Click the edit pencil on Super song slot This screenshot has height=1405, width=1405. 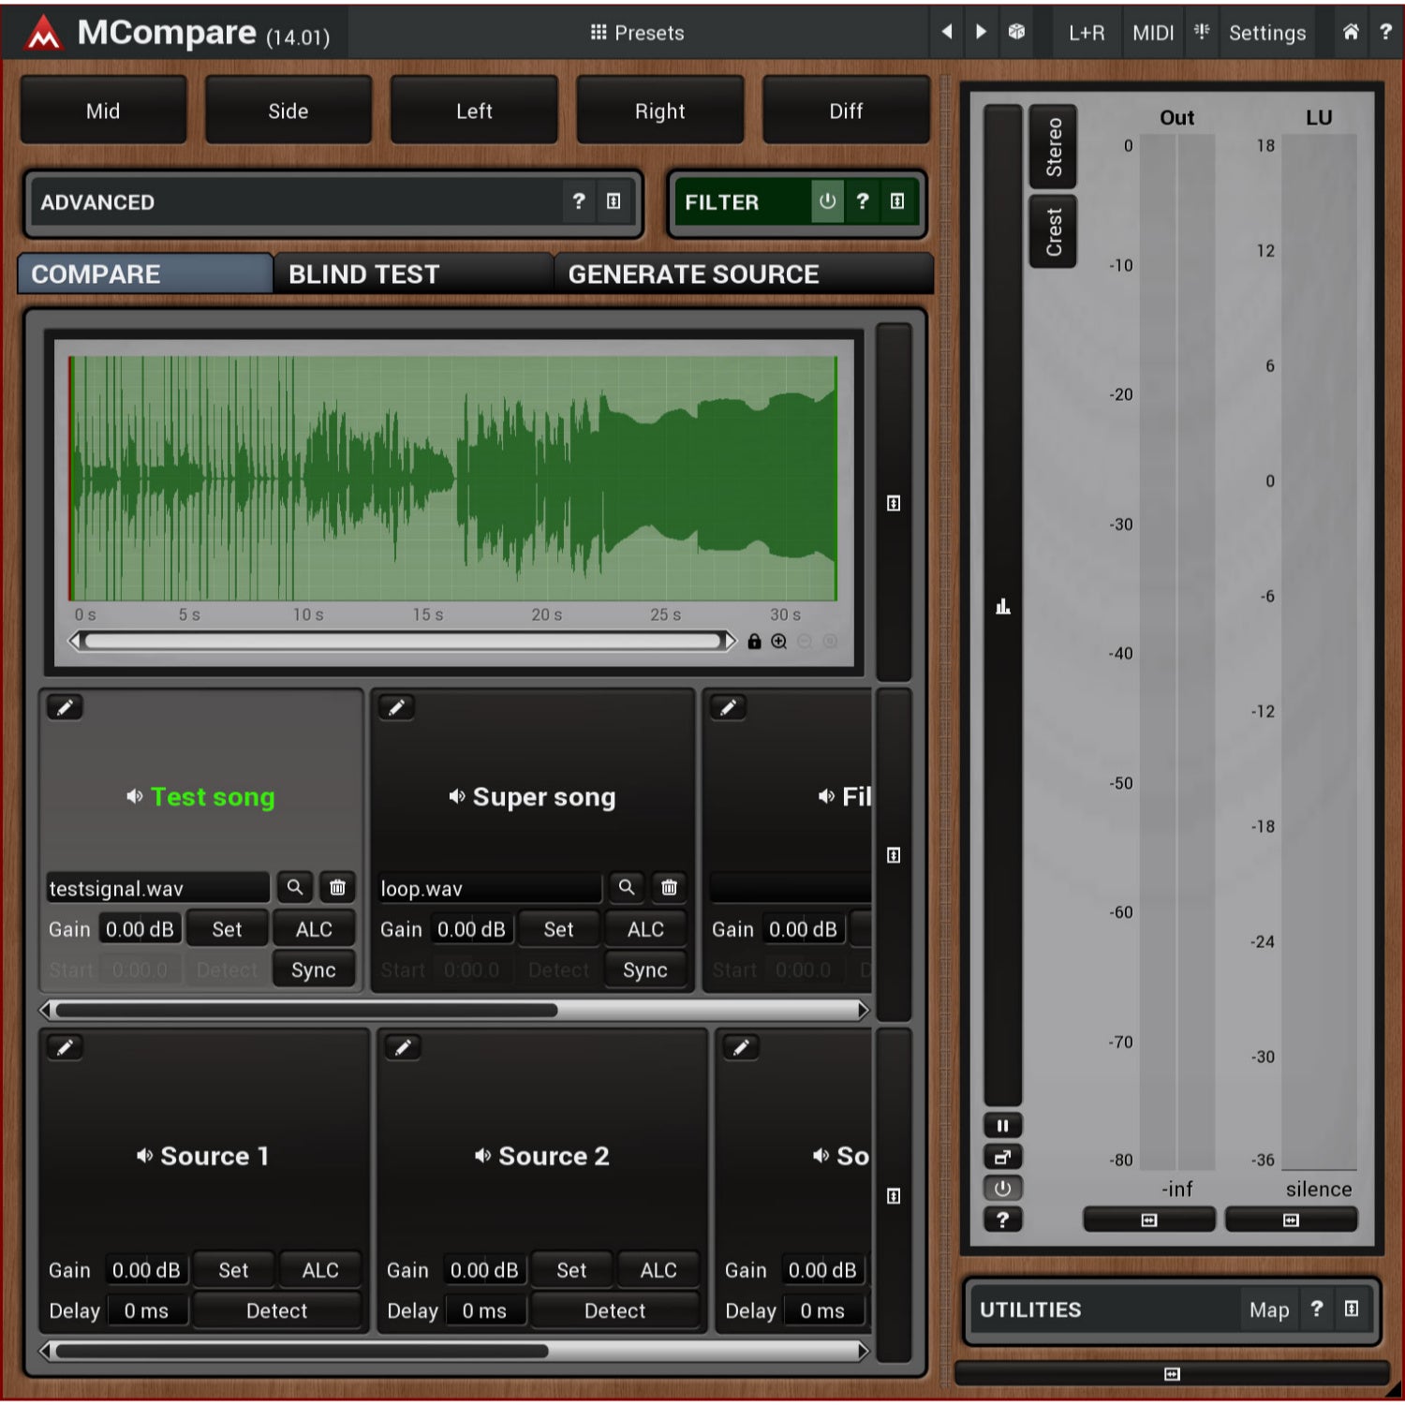396,707
